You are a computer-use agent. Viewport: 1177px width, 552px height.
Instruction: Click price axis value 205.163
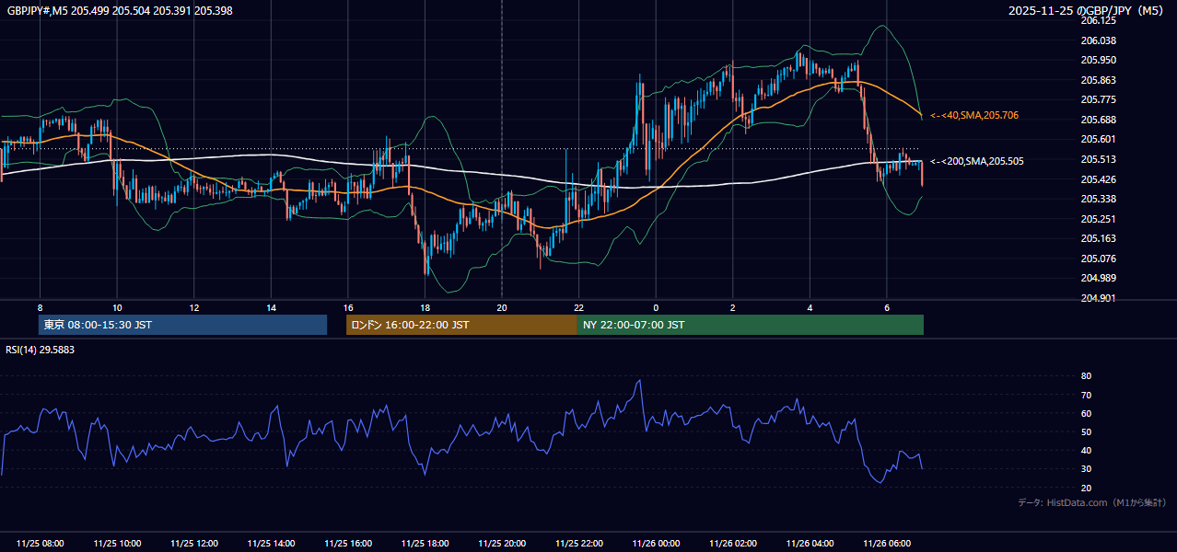coord(1098,238)
